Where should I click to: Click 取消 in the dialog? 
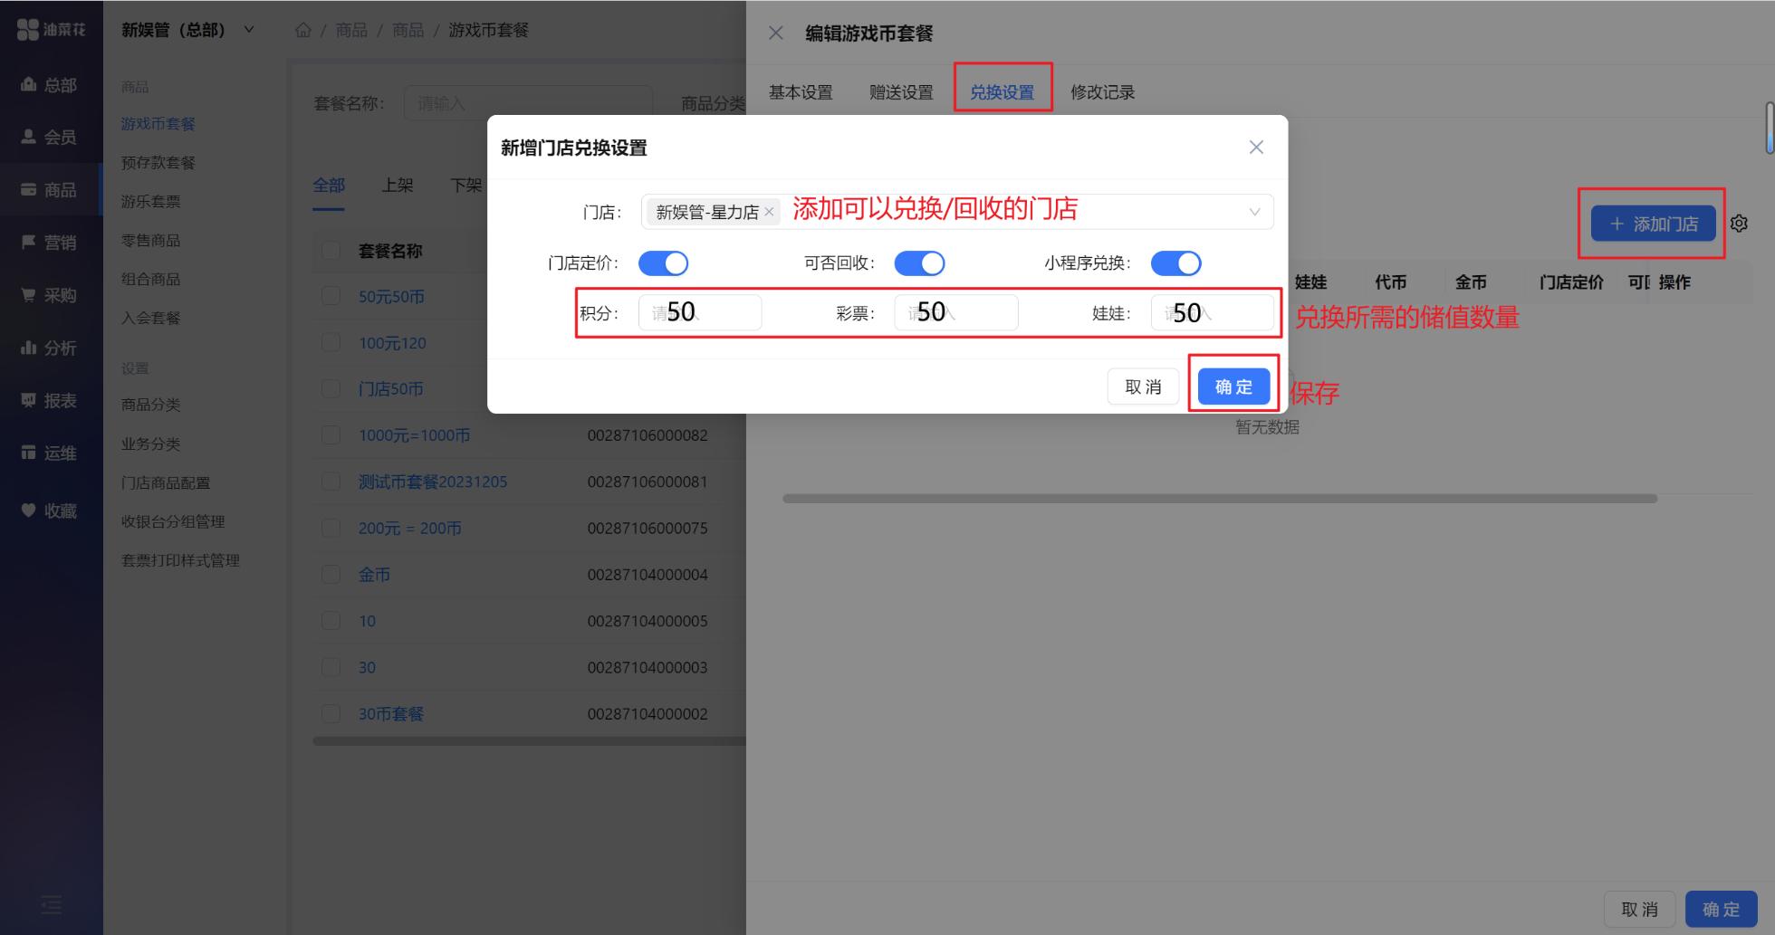[x=1143, y=386]
